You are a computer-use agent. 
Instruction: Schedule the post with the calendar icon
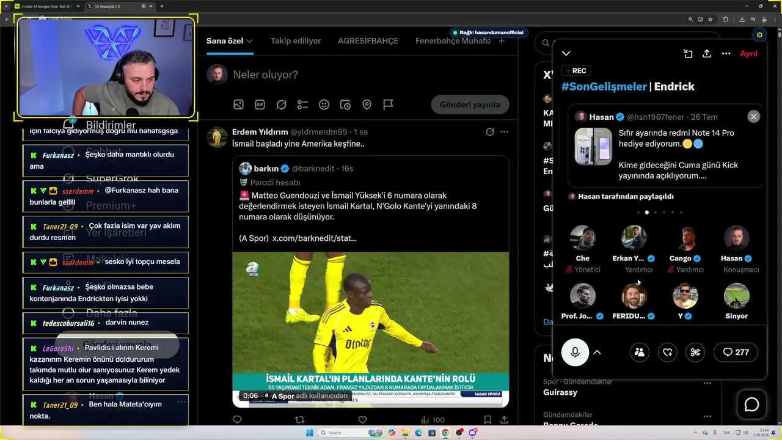coord(346,105)
